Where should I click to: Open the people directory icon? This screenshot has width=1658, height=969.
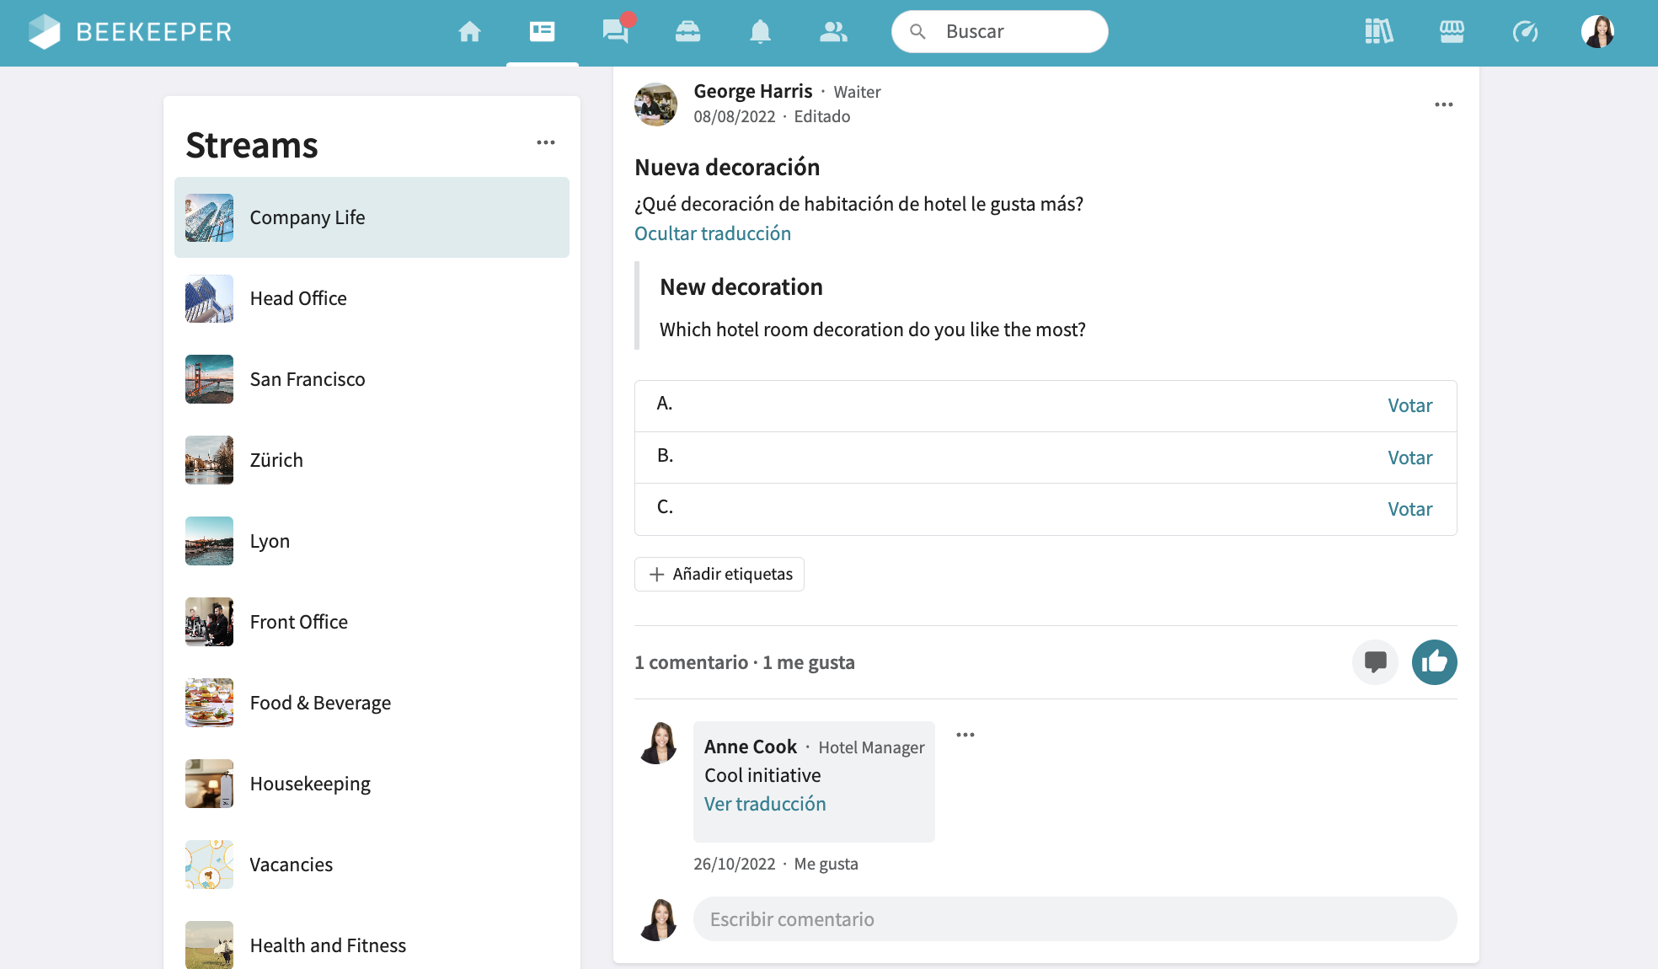point(833,32)
